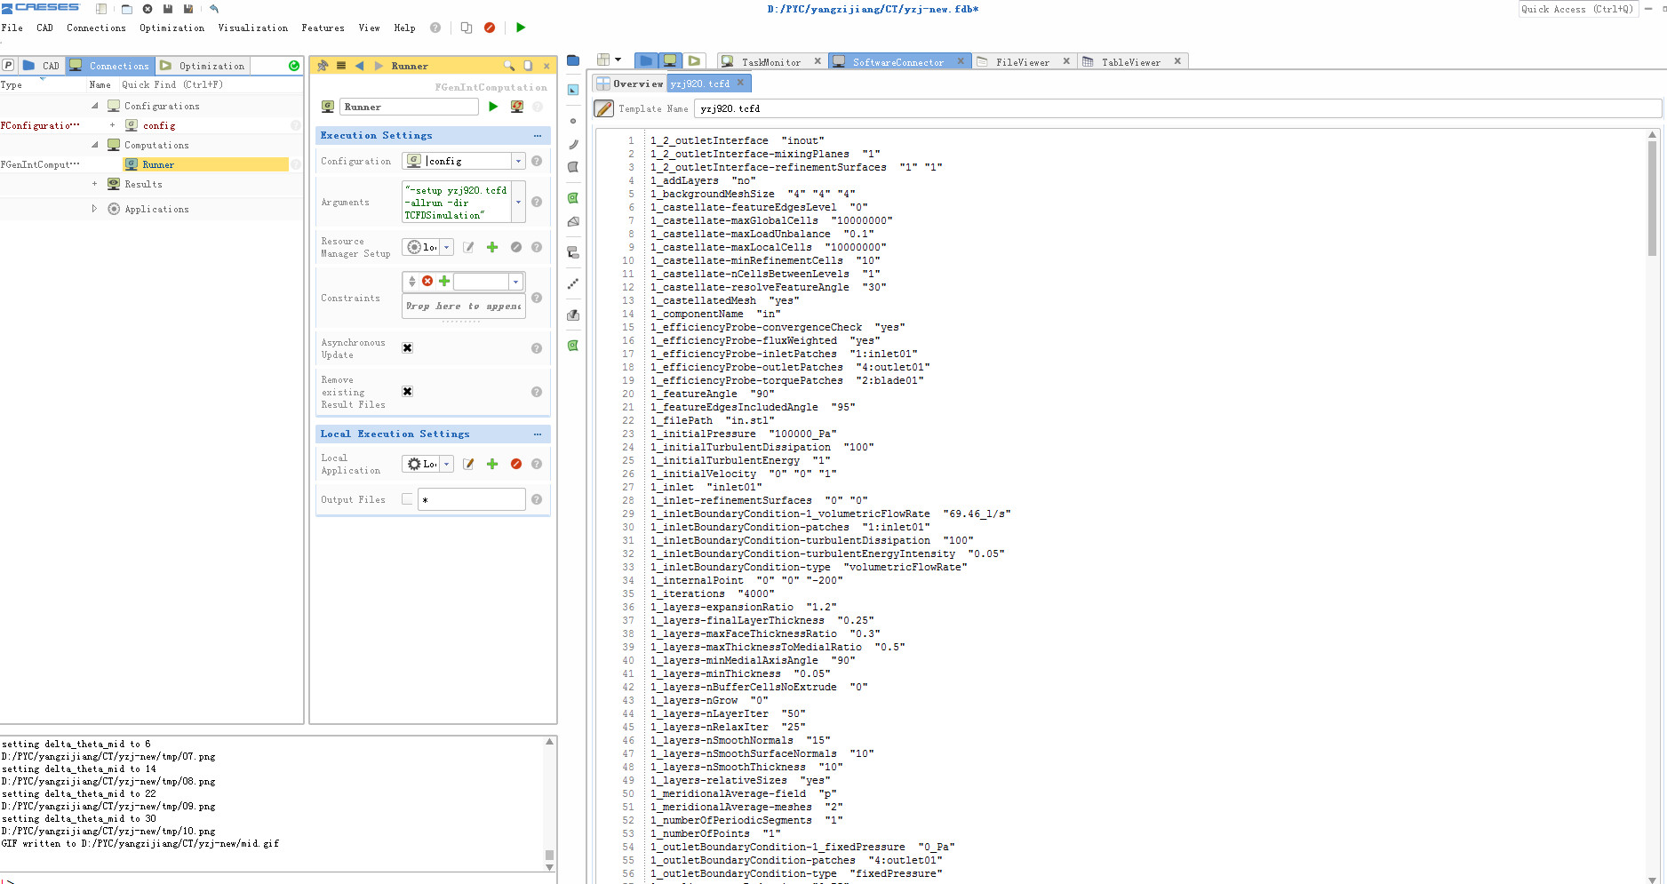Screen dimensions: 1667x884
Task: Click the blue back arrow in Runner header
Action: [359, 66]
